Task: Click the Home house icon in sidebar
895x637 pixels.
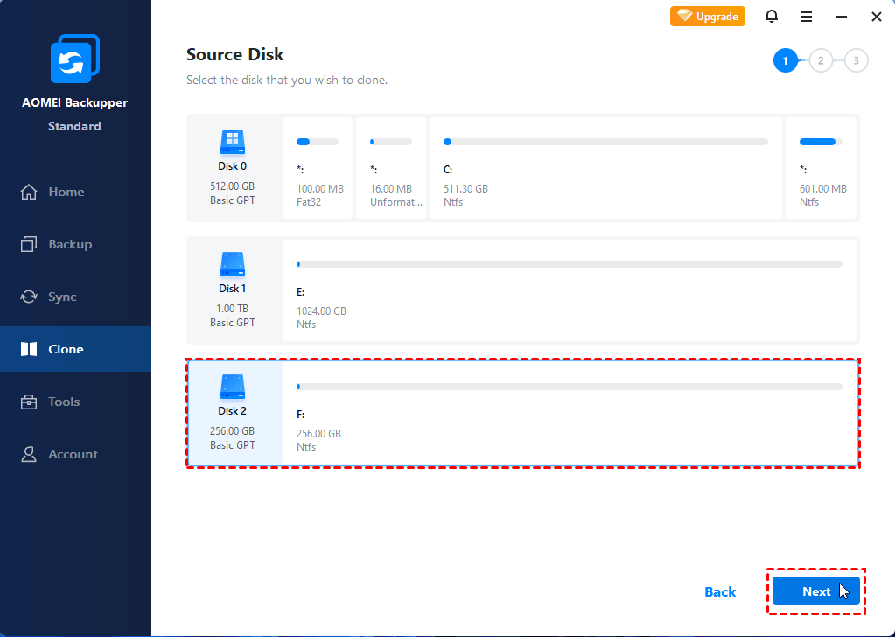Action: [x=30, y=192]
